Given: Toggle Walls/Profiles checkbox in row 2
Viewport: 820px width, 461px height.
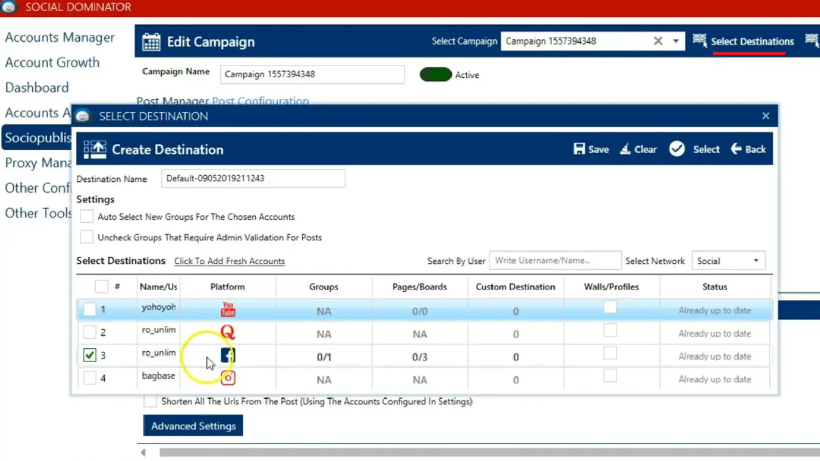Looking at the screenshot, I should [x=610, y=330].
